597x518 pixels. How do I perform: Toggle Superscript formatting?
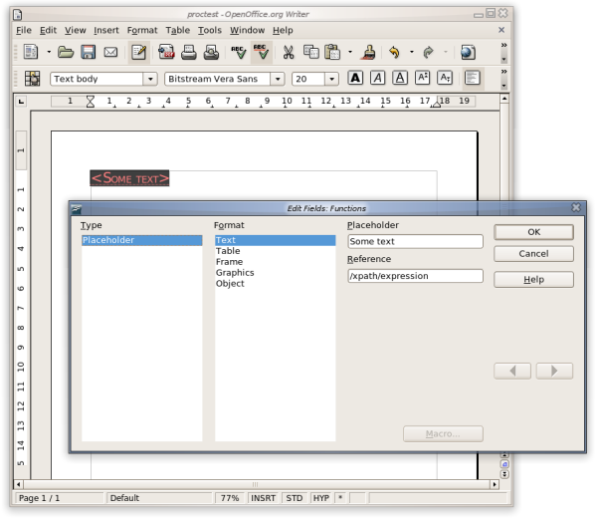pyautogui.click(x=423, y=78)
